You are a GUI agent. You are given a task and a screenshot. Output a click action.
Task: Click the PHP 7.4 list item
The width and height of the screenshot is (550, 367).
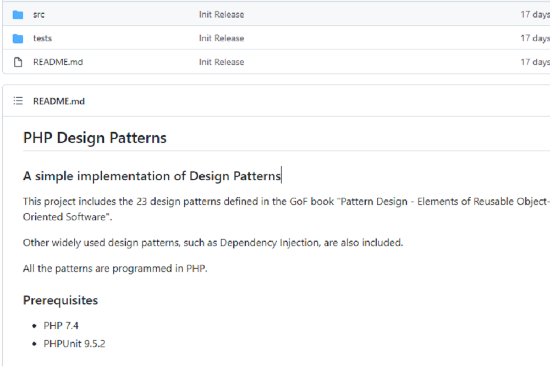click(61, 326)
